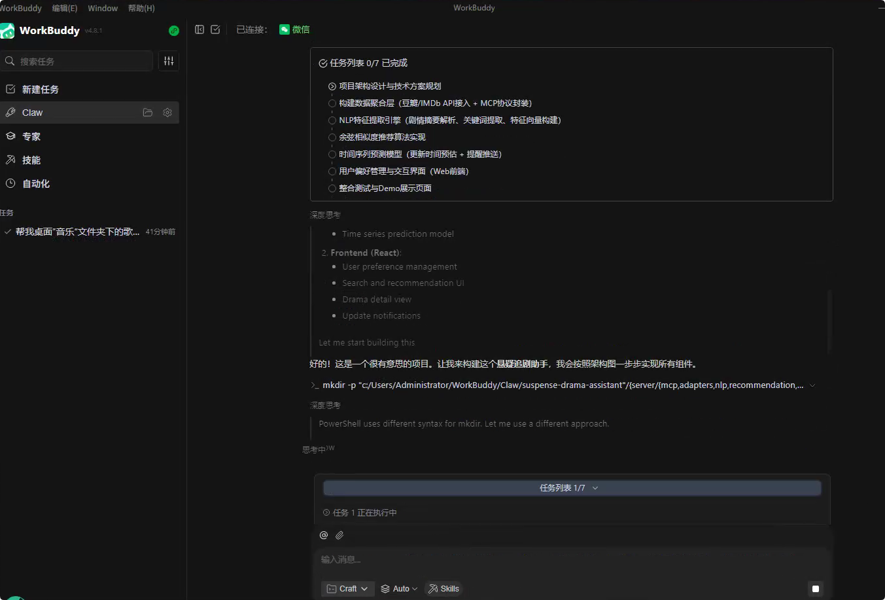
Task: Click the v4.8.1 version label
Action: (x=94, y=31)
